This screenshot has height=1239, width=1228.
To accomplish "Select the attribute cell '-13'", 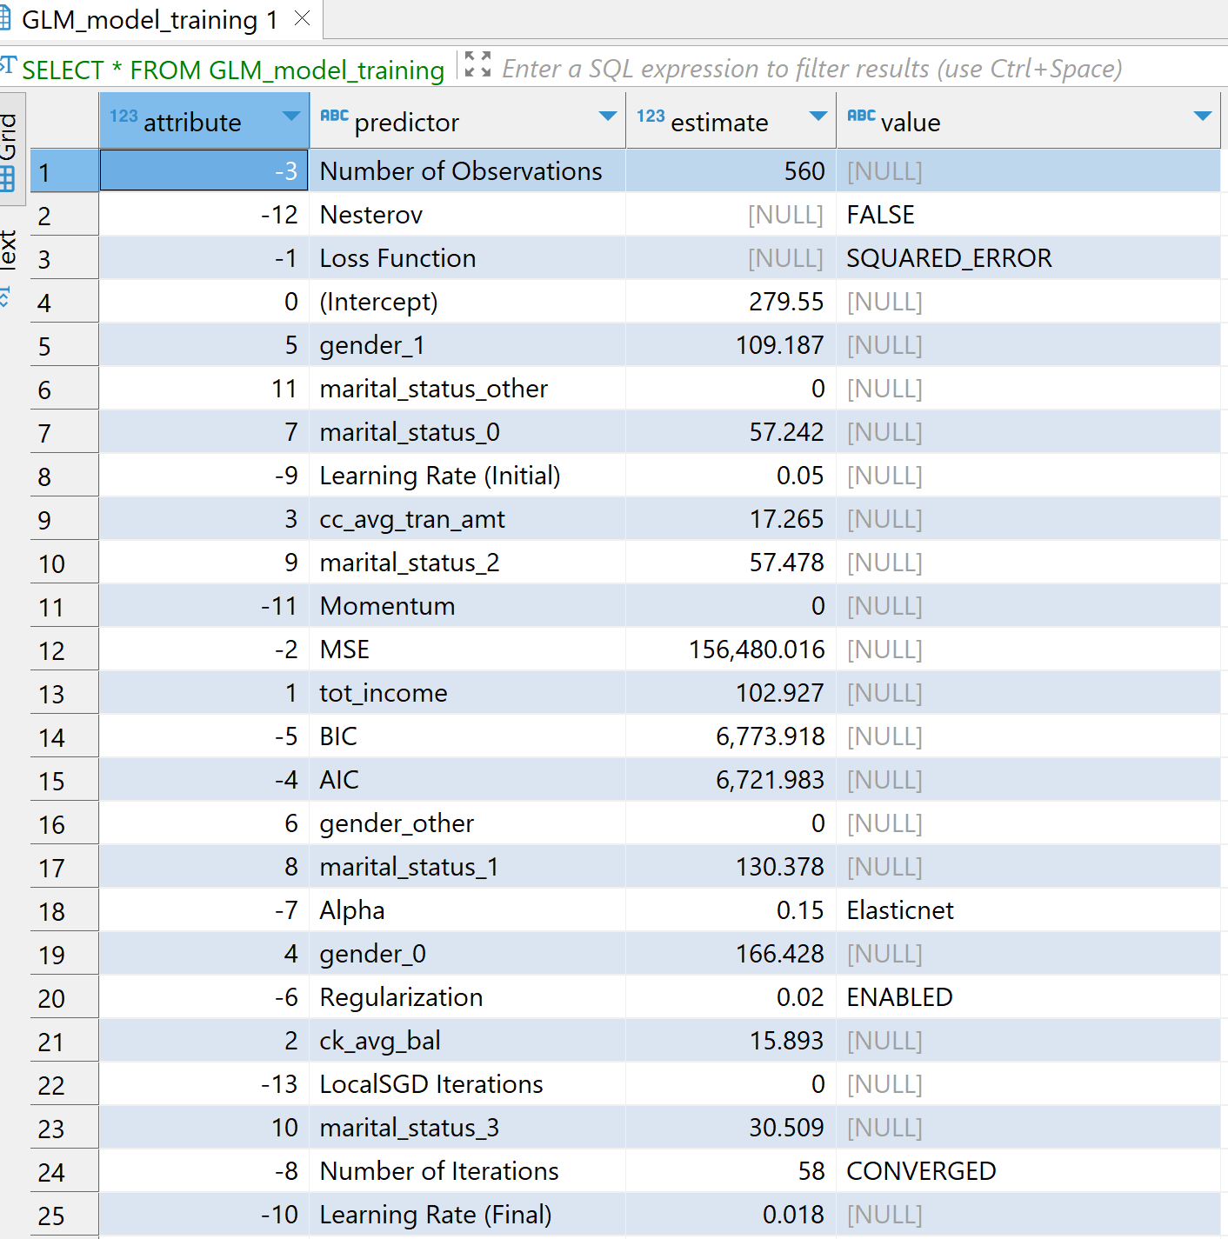I will click(204, 1084).
